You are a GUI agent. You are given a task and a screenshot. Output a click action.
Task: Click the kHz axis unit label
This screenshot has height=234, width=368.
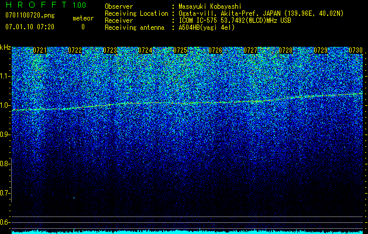5,47
